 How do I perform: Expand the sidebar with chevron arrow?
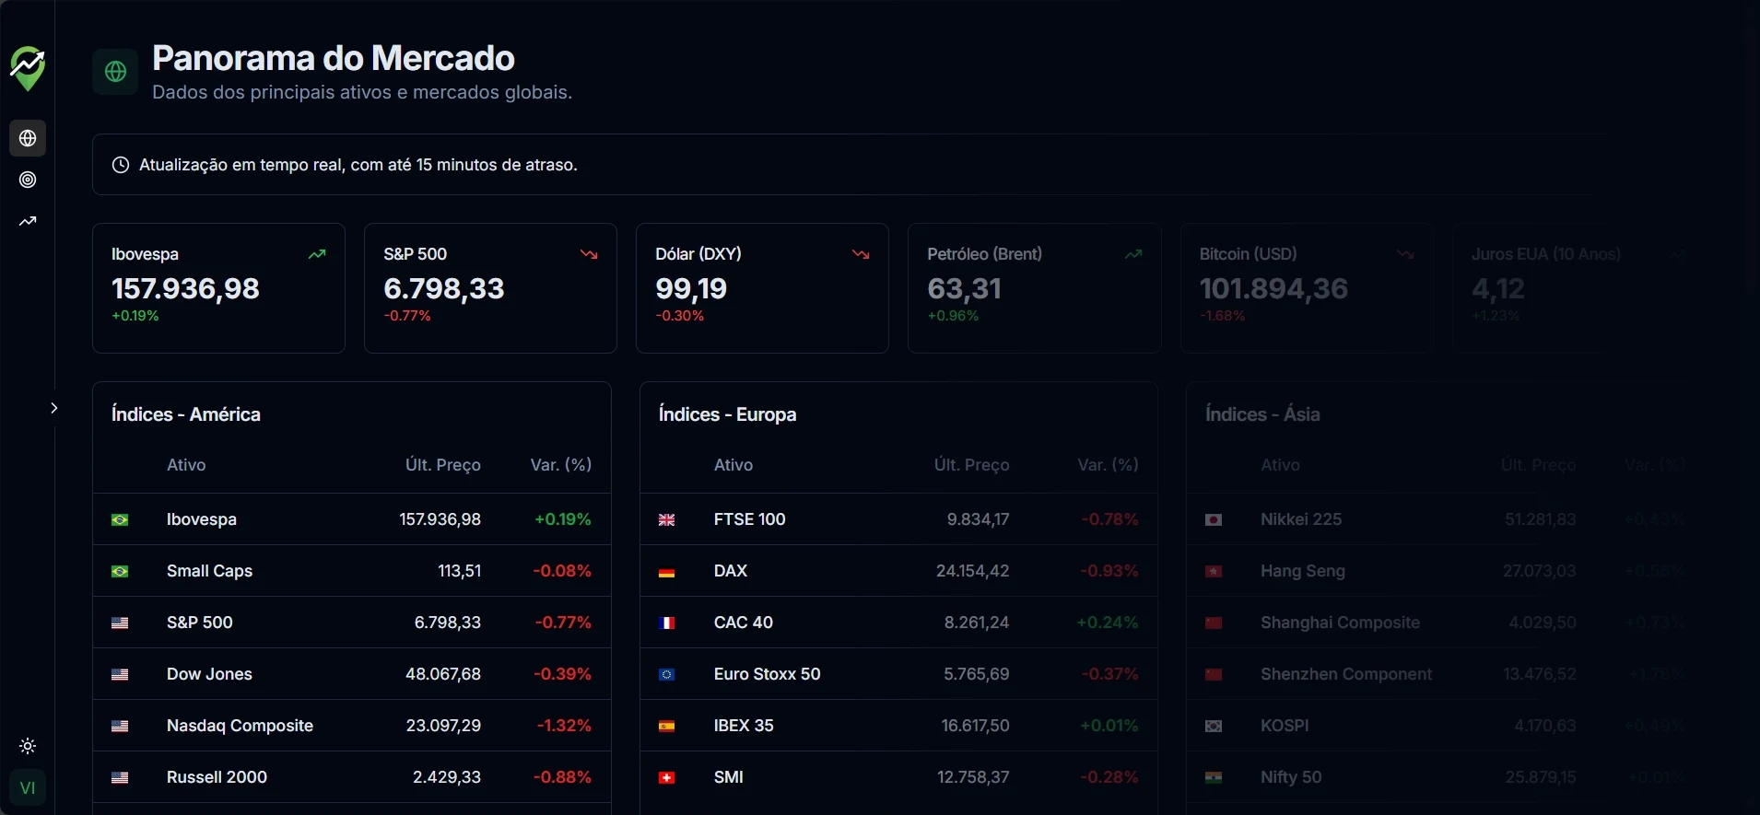54,408
